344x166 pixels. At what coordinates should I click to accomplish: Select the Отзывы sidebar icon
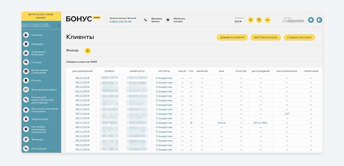tap(26, 62)
